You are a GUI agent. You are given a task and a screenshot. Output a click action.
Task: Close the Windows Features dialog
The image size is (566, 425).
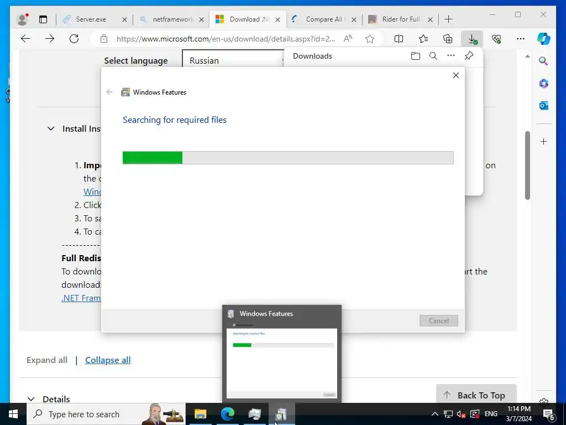(x=456, y=75)
